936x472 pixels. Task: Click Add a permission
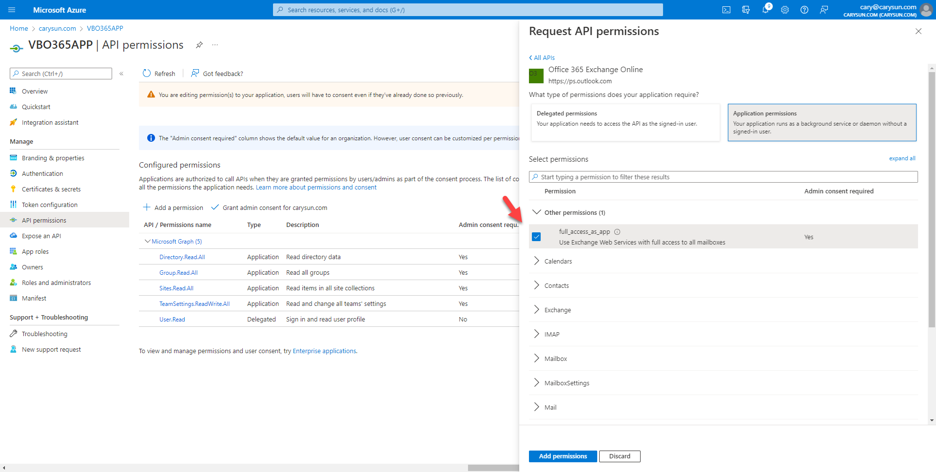tap(173, 208)
